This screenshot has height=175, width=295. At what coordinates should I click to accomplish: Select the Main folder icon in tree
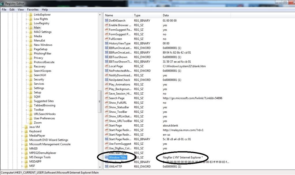click(31, 28)
